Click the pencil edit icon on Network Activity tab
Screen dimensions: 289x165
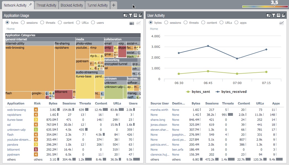point(30,5)
